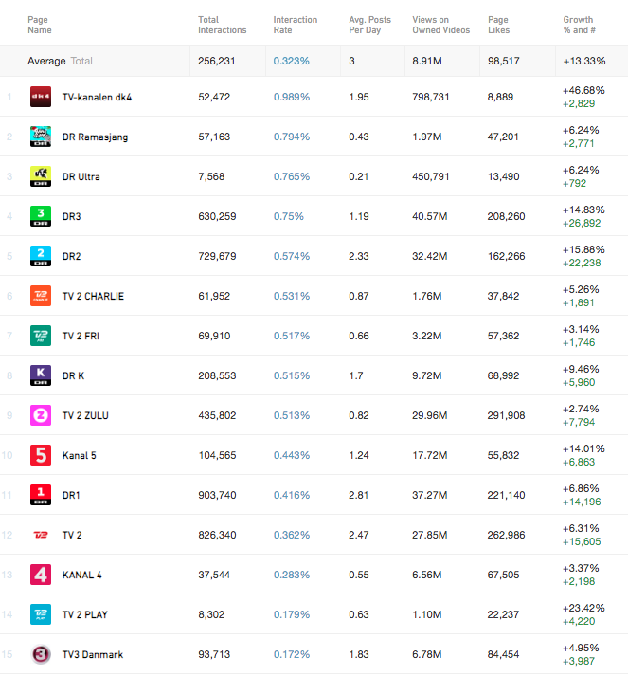Open the DR Ramasjang page icon
Screen dimensions: 628x676
41,137
